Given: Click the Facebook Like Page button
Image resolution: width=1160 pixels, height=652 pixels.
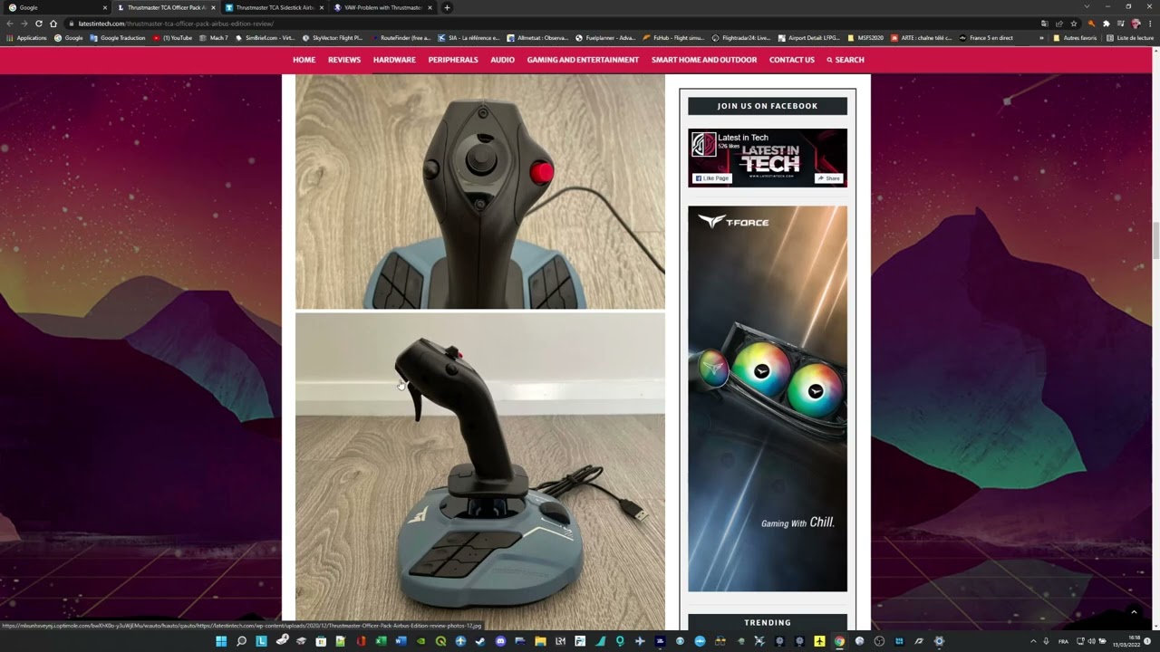Looking at the screenshot, I should tap(712, 178).
